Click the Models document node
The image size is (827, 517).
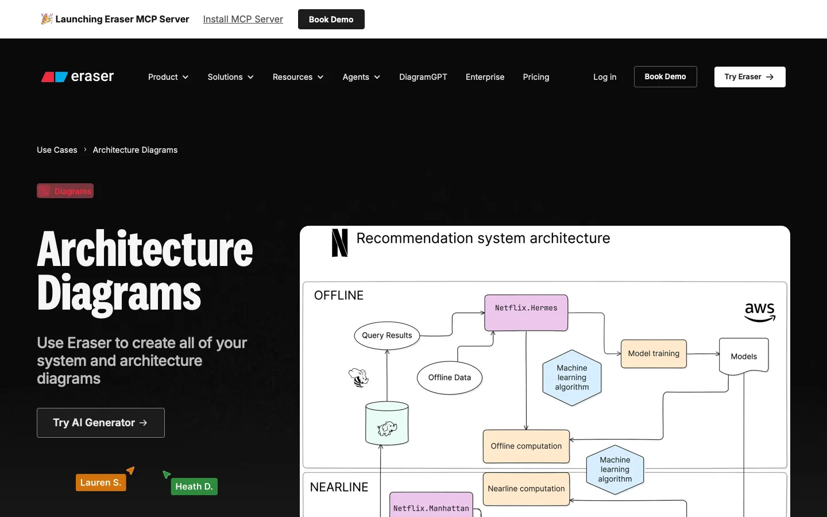[x=744, y=356]
